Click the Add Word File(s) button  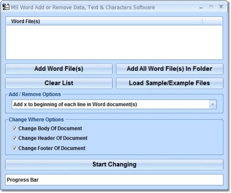pyautogui.click(x=59, y=69)
